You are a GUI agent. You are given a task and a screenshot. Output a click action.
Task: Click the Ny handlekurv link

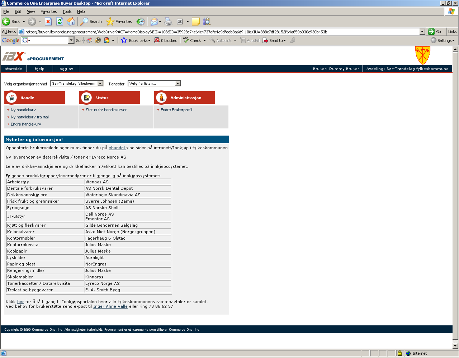tap(23, 110)
